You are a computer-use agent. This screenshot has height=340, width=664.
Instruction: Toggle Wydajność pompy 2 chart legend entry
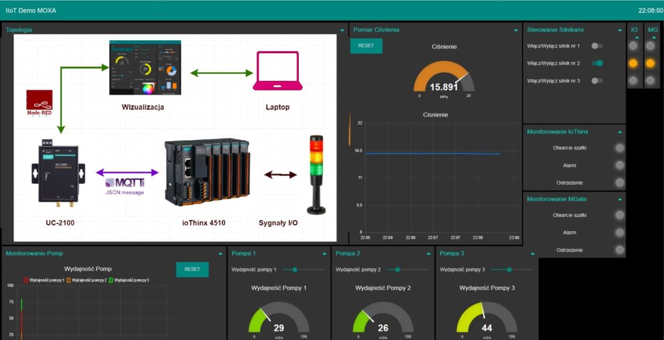click(88, 280)
